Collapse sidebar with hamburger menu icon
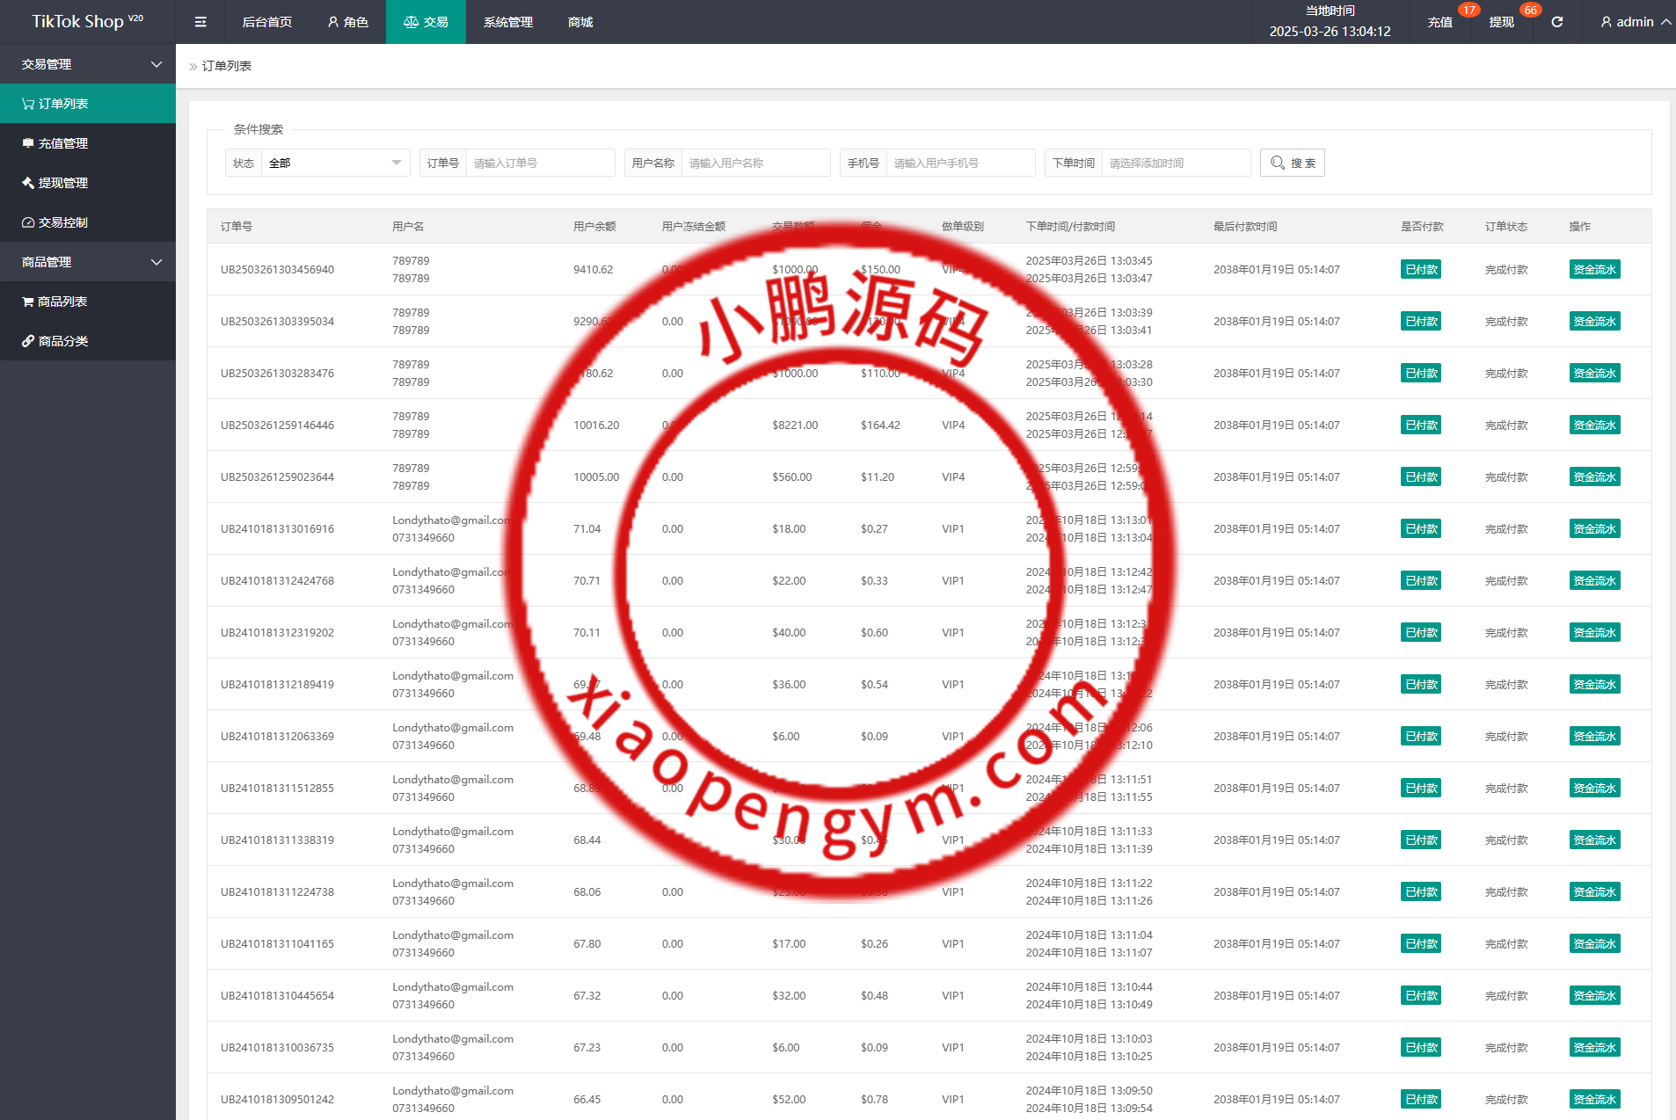 [x=200, y=22]
